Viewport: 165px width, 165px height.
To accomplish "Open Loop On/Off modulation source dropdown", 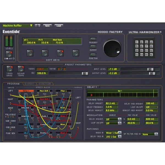I will (x=113, y=123).
